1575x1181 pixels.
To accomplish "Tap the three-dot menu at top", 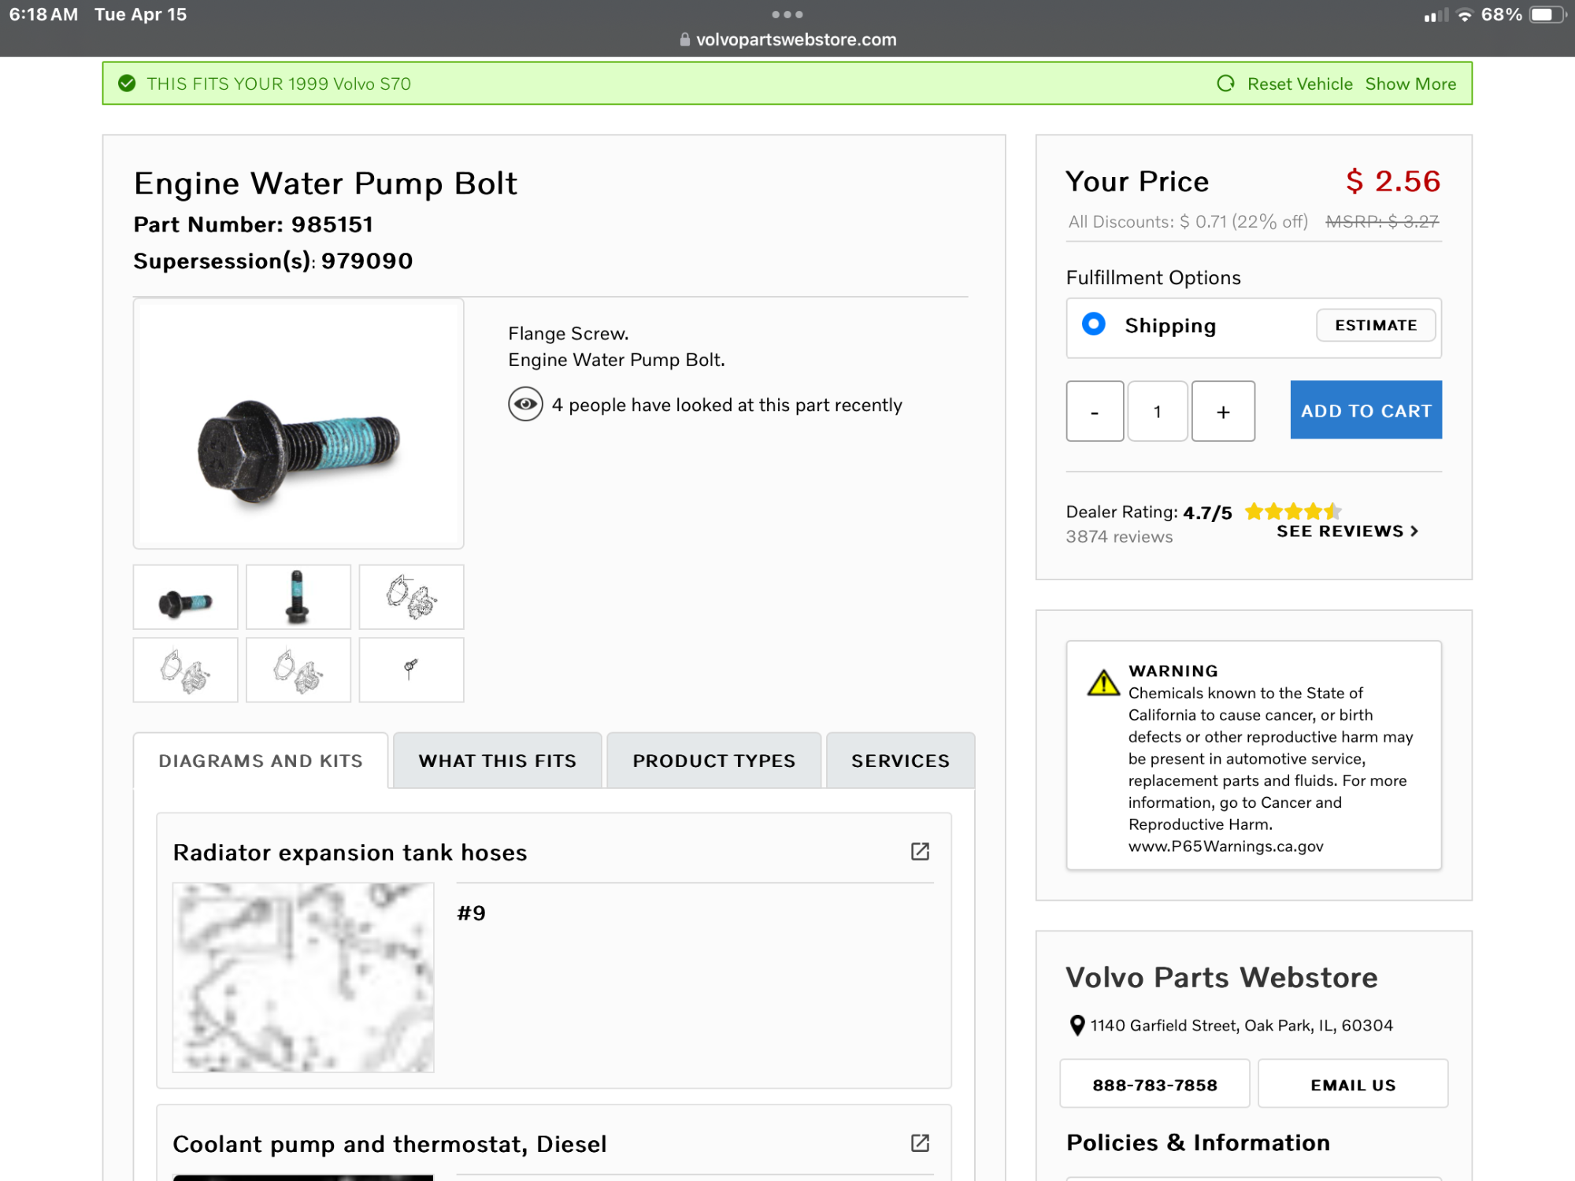I will click(787, 14).
